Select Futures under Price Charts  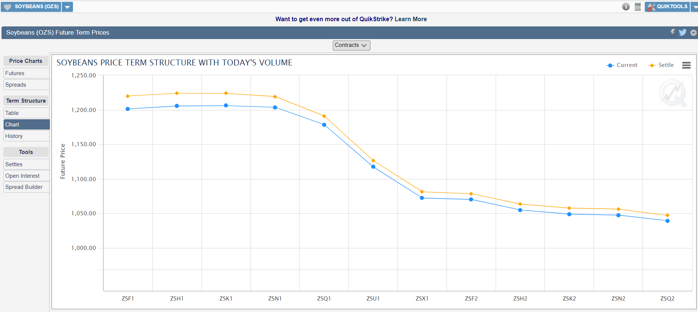coord(26,73)
